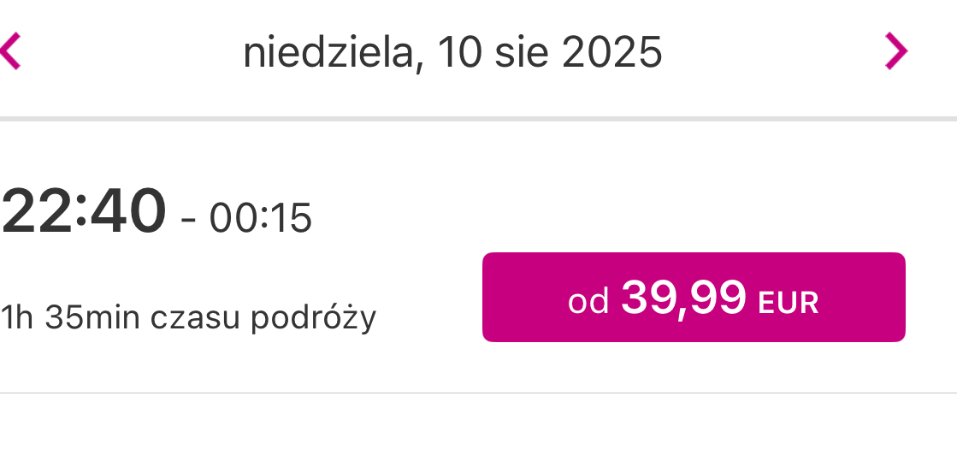
Task: Advance the date selector forward one day
Action: [x=896, y=51]
